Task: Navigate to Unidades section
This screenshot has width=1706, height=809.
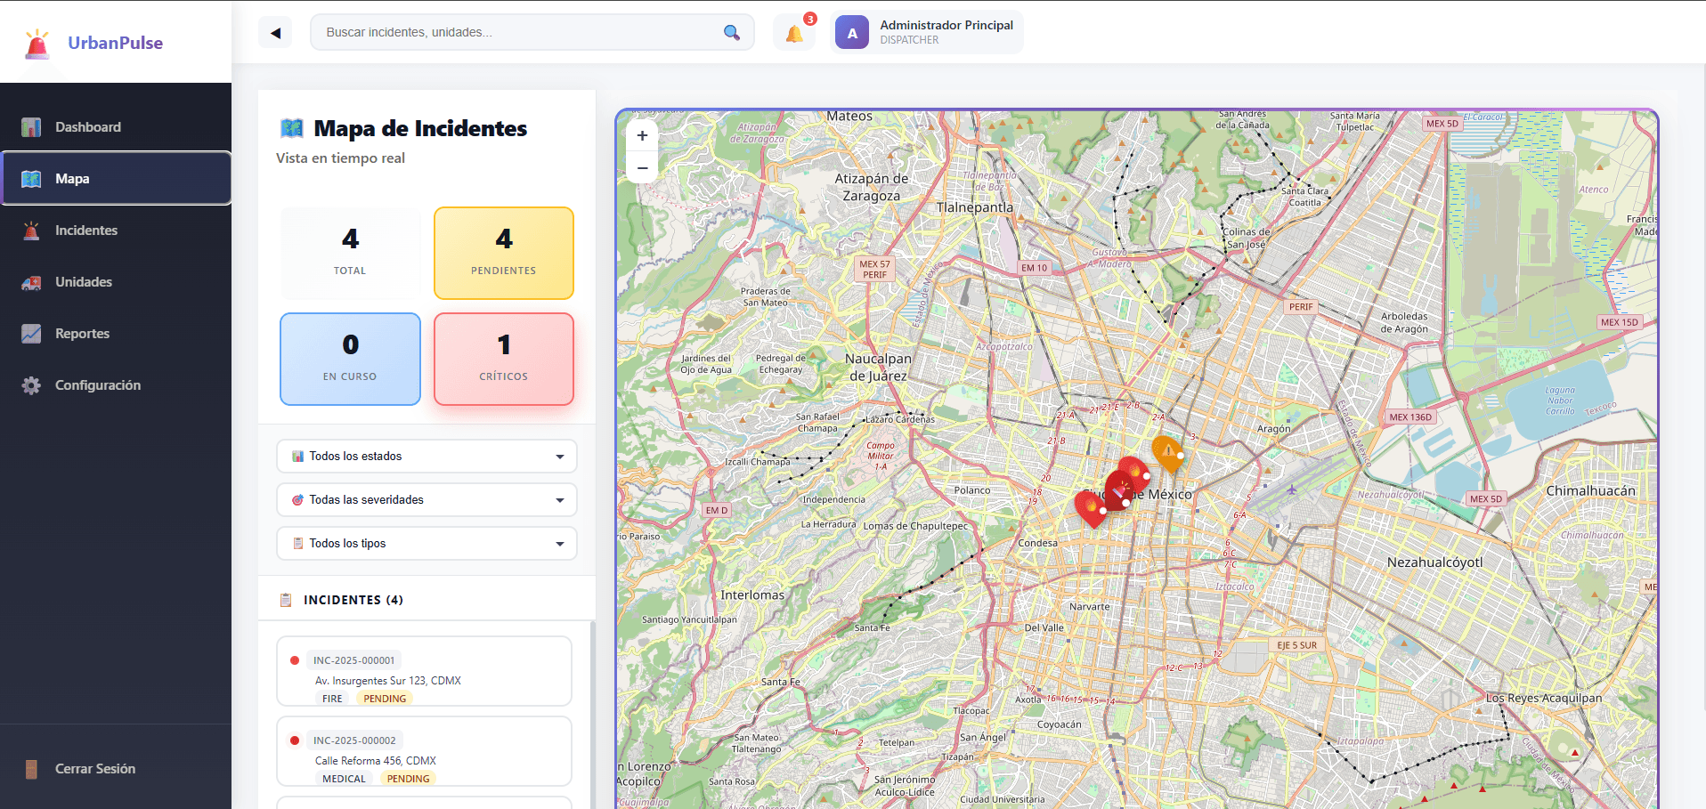Action: click(83, 282)
